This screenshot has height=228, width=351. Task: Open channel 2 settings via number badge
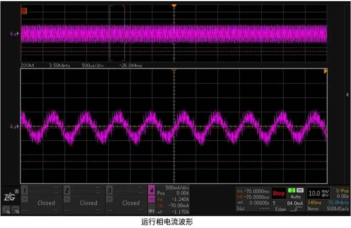click(x=67, y=191)
